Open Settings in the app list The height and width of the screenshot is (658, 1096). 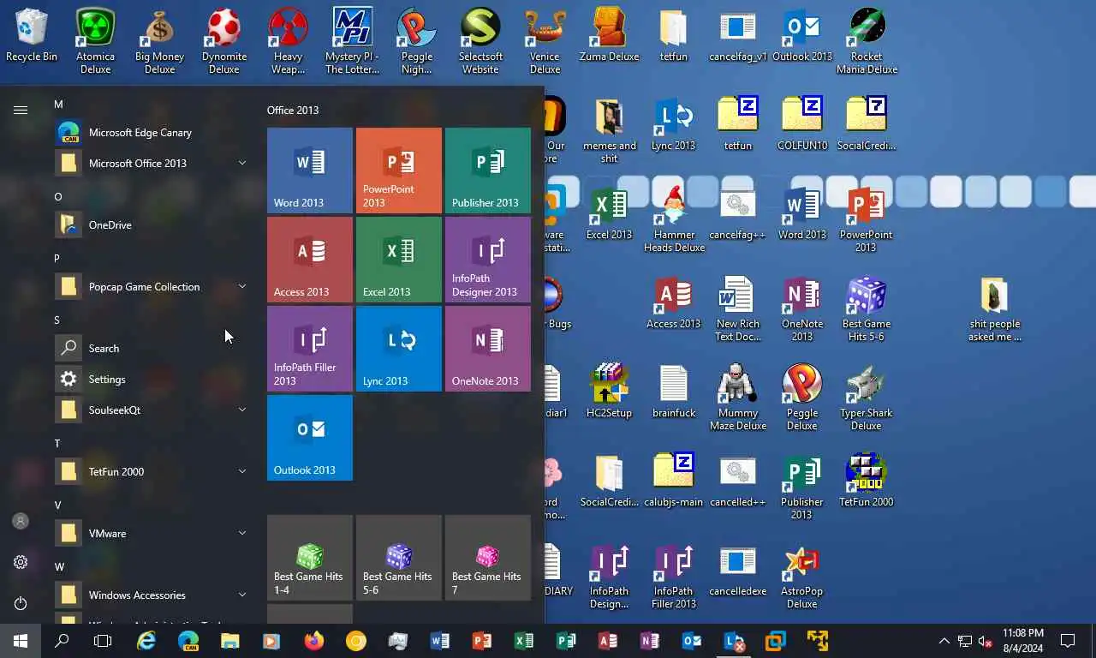(152, 379)
